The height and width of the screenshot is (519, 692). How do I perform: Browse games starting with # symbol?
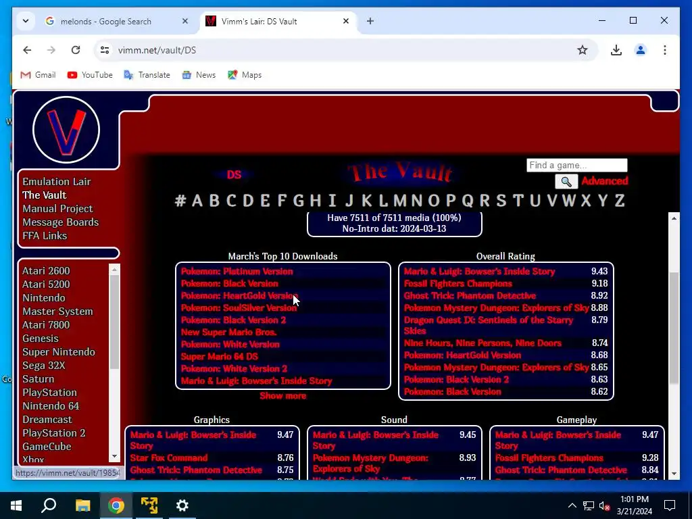coord(180,201)
